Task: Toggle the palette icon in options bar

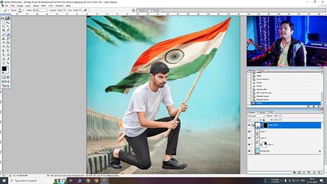Action: click(133, 10)
